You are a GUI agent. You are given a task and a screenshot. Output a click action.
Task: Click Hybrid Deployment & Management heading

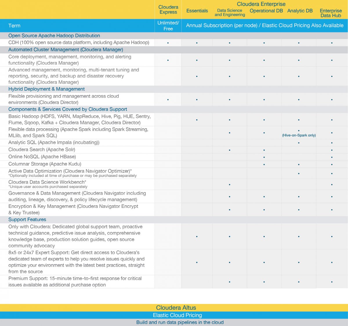(47, 89)
